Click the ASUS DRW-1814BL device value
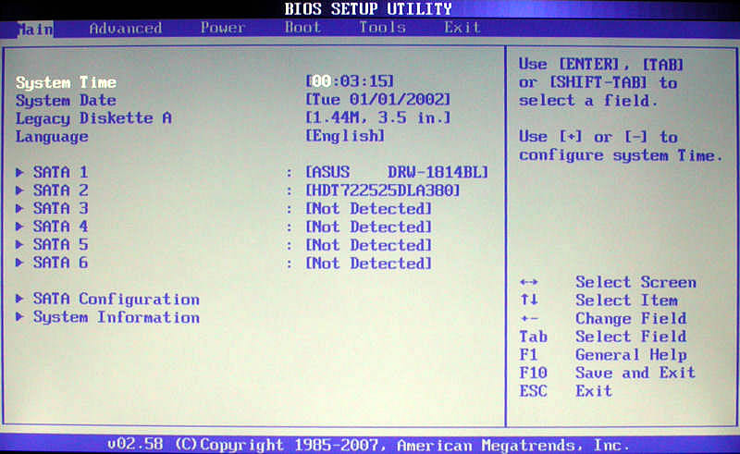 (397, 172)
